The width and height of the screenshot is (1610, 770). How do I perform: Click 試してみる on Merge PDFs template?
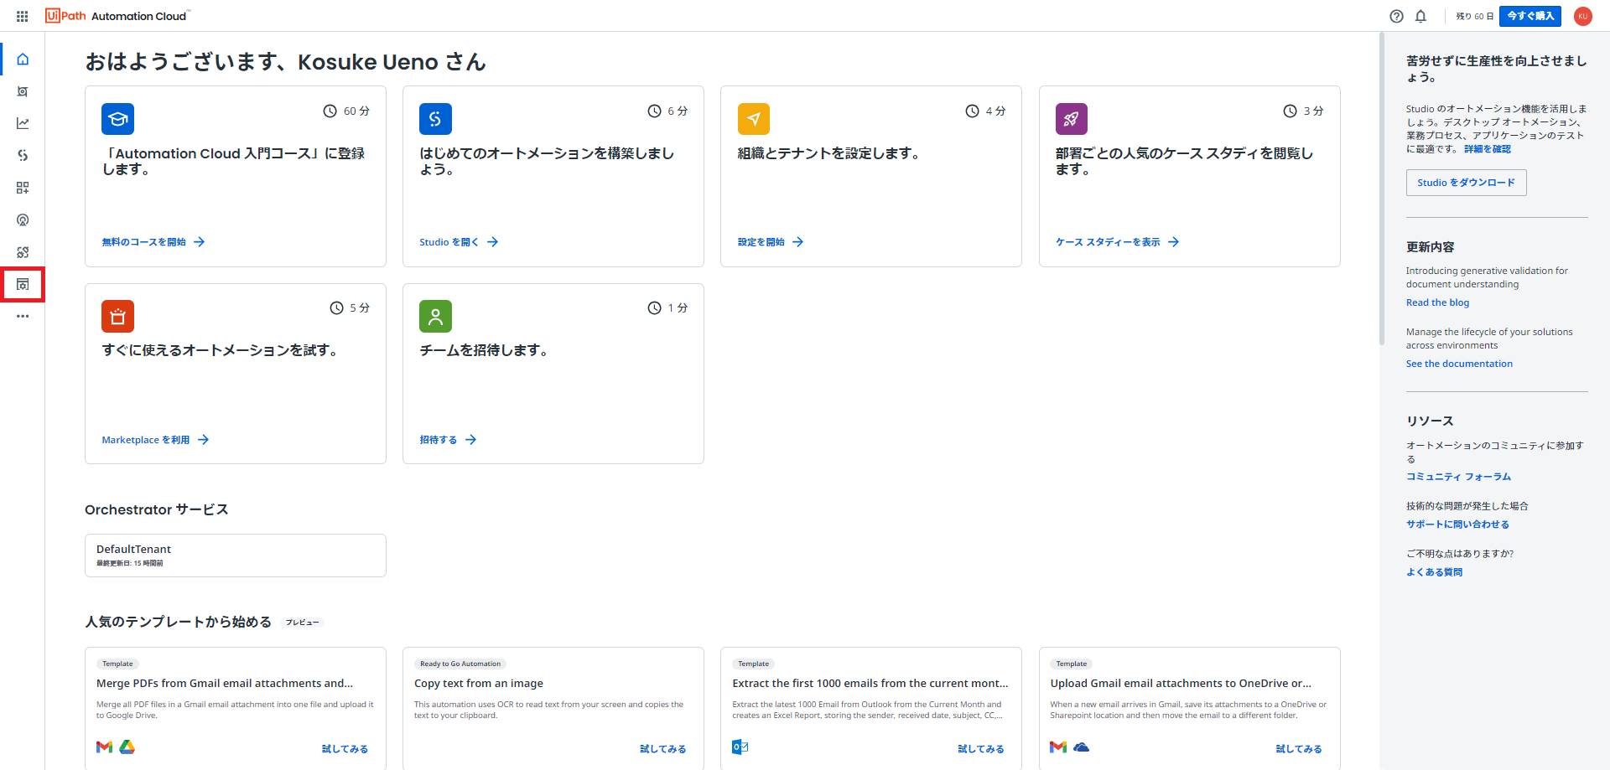345,749
